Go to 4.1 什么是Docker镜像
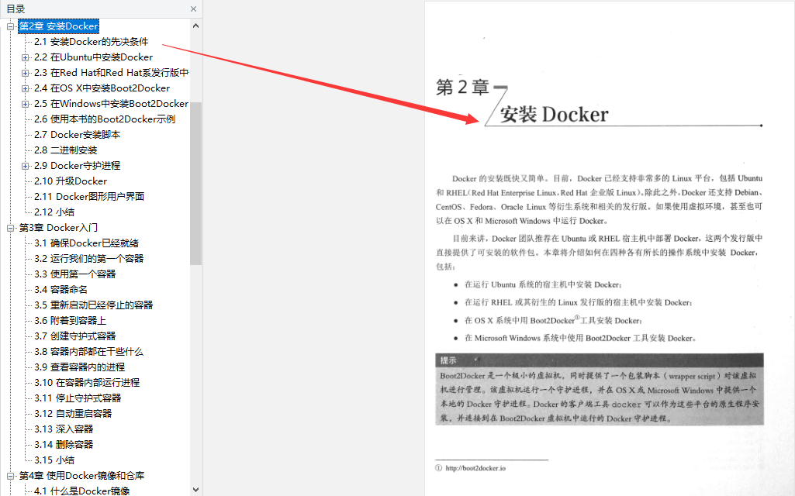795x496 pixels. (x=81, y=491)
